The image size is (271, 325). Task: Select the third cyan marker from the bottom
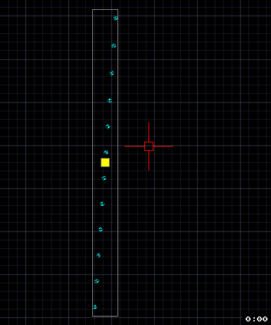coord(99,255)
